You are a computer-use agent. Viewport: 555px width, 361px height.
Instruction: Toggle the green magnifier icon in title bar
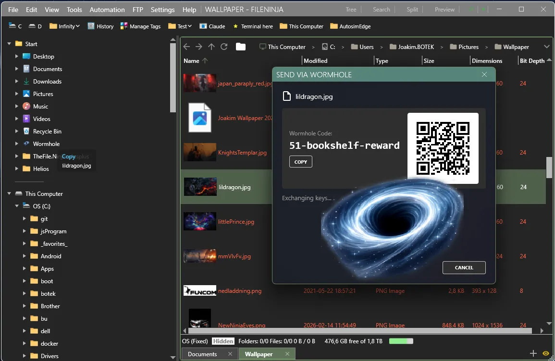click(471, 10)
